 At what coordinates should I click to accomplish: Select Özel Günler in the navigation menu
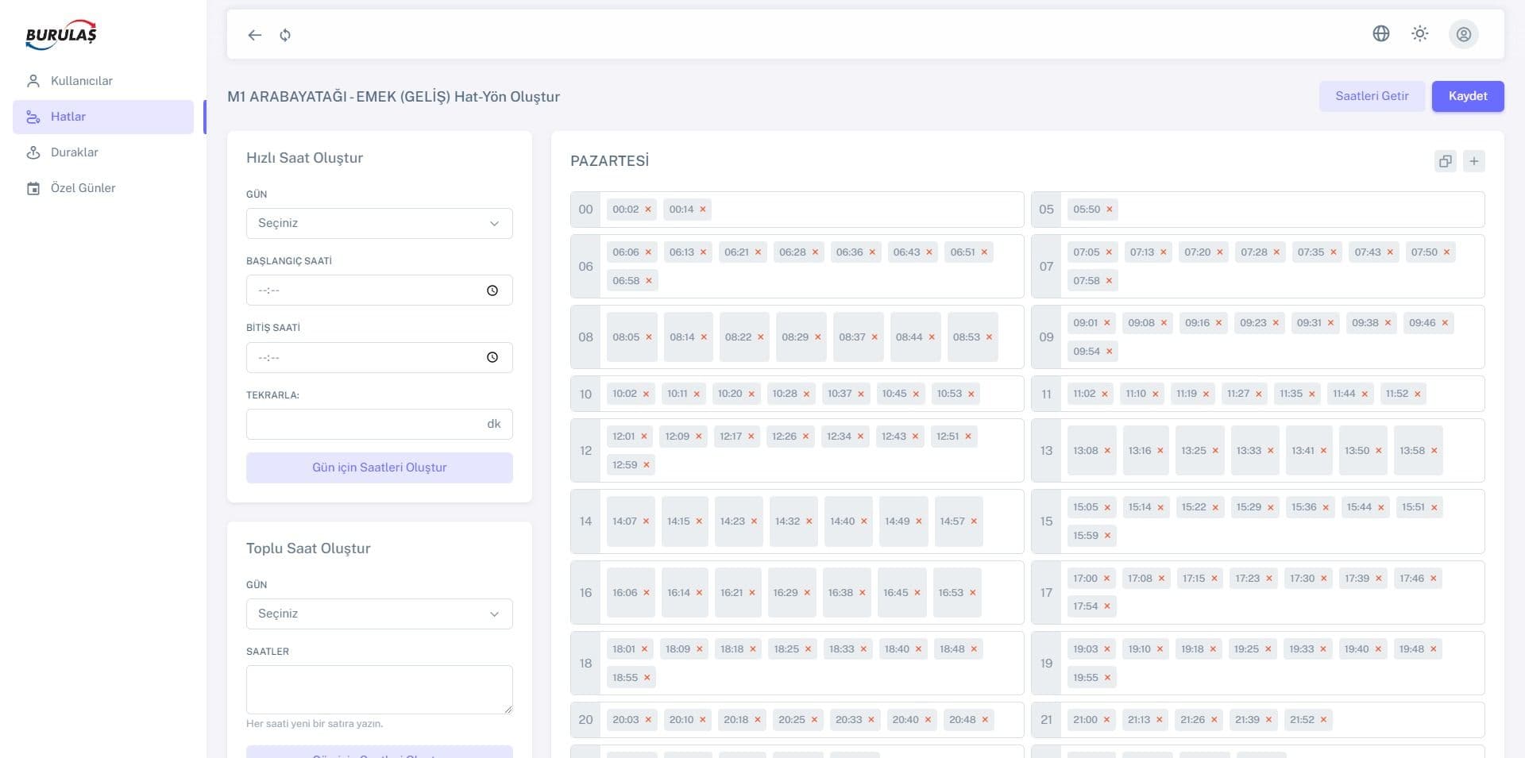coord(82,187)
